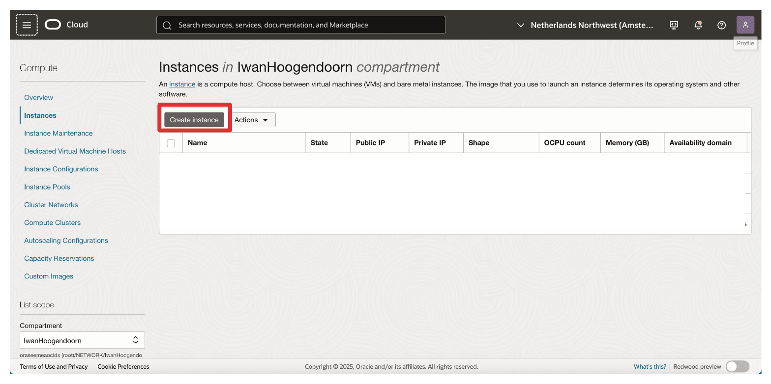Sort by the Name column header
The image size is (771, 384).
point(244,143)
